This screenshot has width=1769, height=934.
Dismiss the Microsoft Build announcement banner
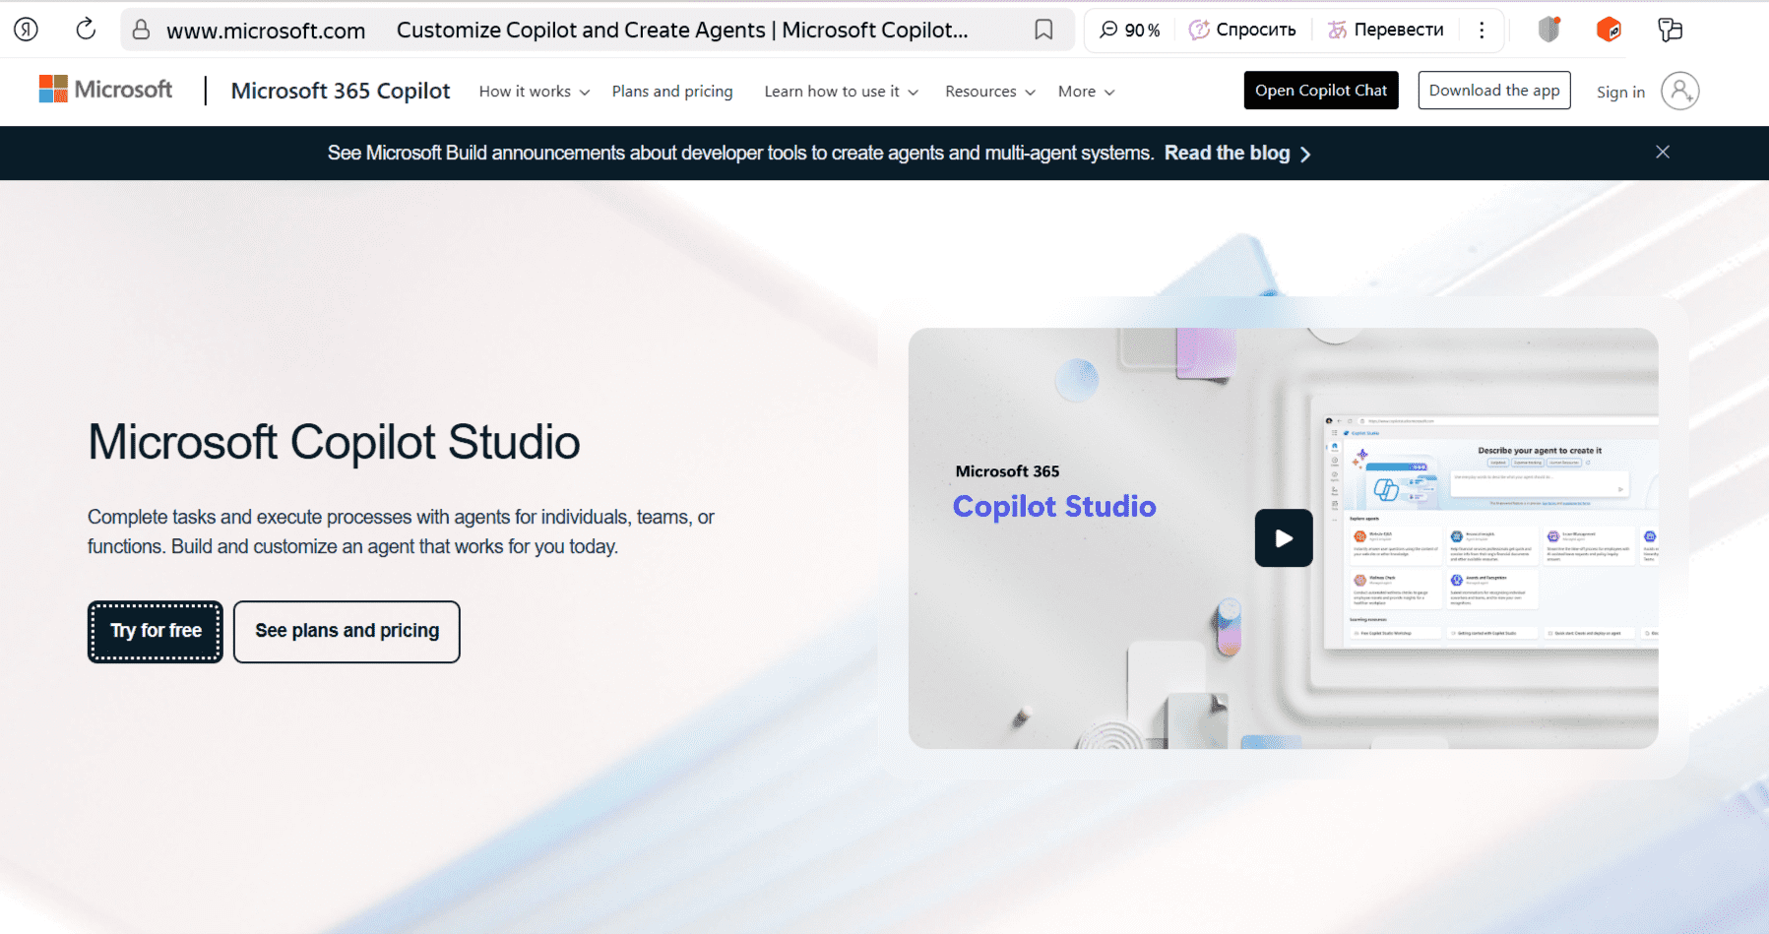[1663, 152]
